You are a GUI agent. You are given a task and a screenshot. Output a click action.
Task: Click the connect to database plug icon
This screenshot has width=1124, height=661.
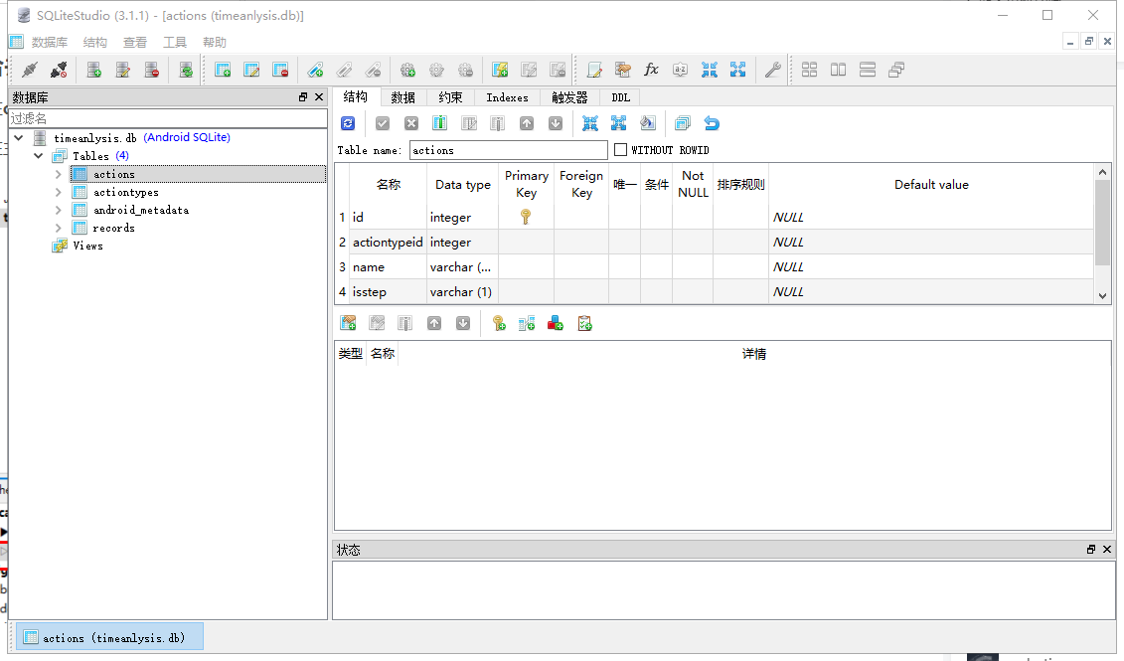pos(30,70)
